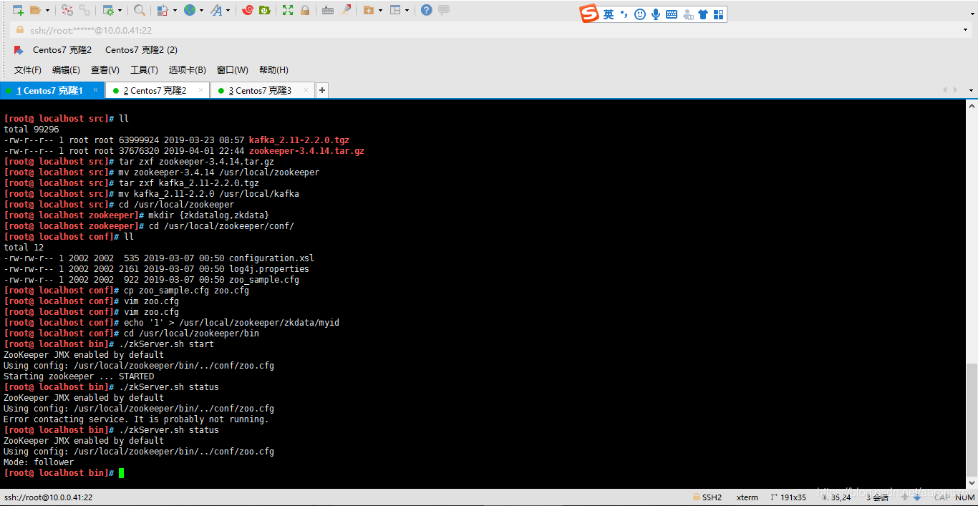Expand the font dropdown arrow
978x506 pixels.
tap(228, 10)
